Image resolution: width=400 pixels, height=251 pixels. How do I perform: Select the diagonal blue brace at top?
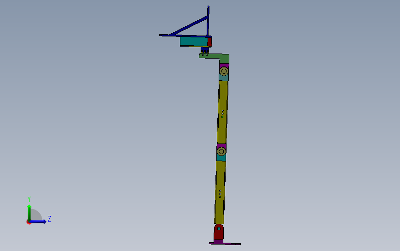(x=188, y=26)
